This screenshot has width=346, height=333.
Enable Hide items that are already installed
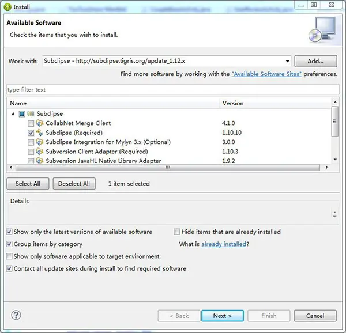177,232
